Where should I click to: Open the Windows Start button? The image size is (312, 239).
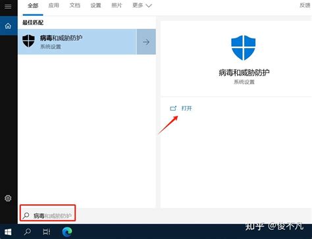[8, 232]
